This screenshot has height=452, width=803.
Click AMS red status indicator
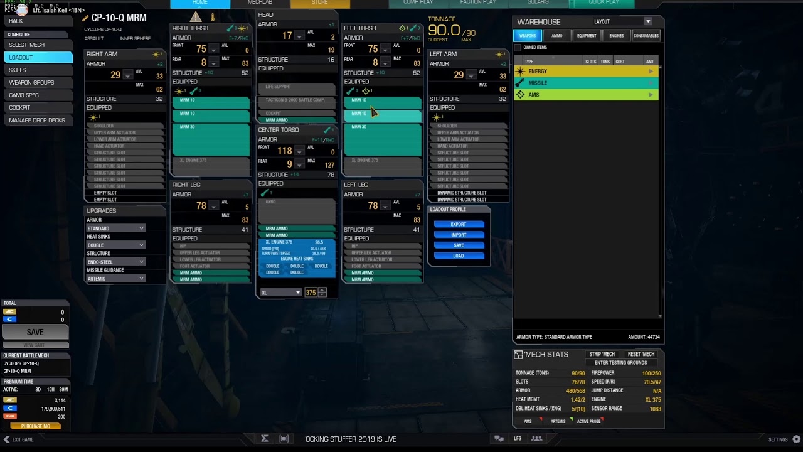[x=541, y=419]
